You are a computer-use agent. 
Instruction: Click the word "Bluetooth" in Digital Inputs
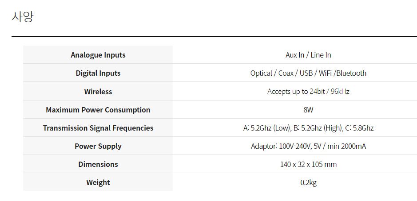click(351, 73)
